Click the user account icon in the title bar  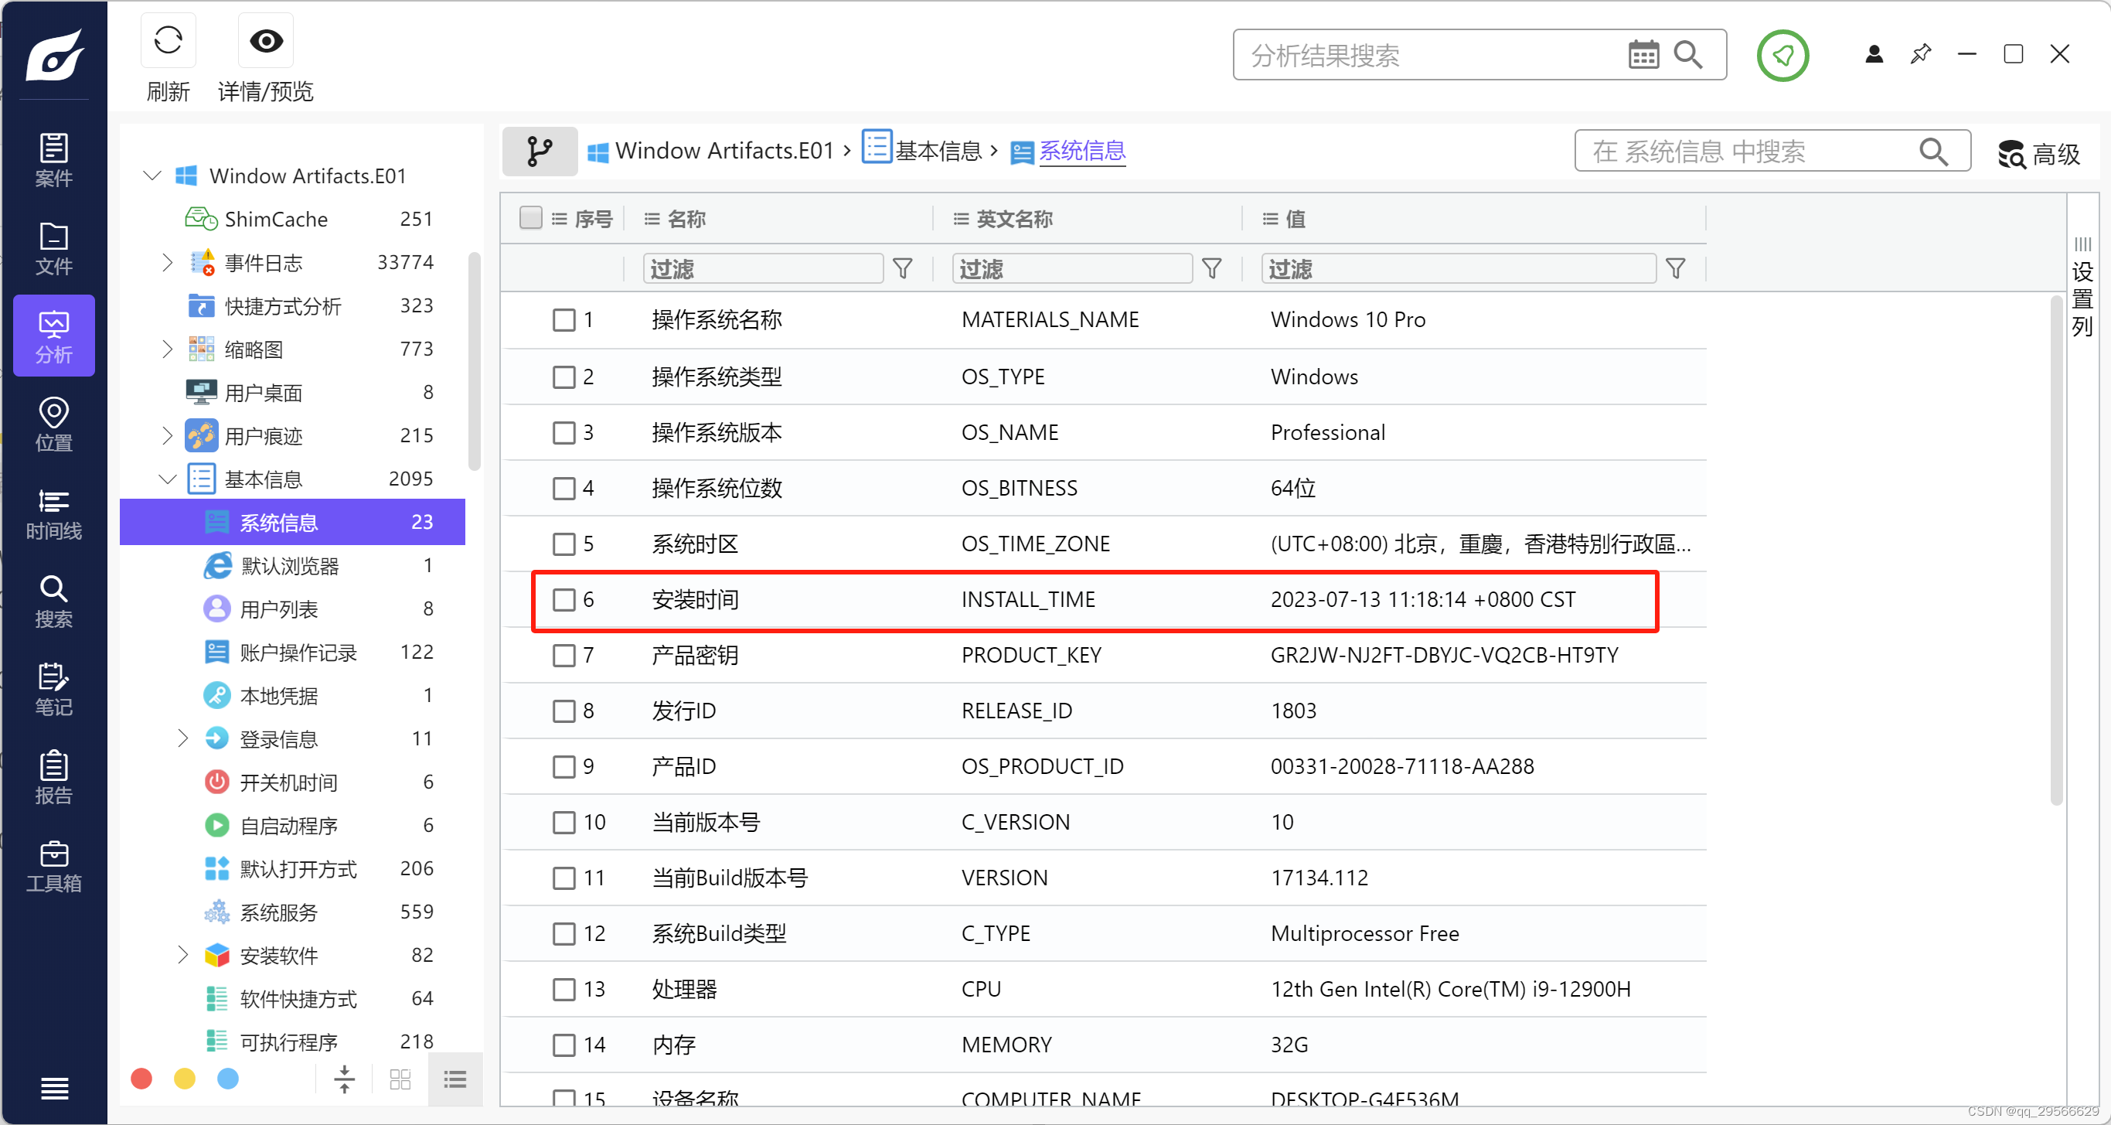click(x=1874, y=54)
